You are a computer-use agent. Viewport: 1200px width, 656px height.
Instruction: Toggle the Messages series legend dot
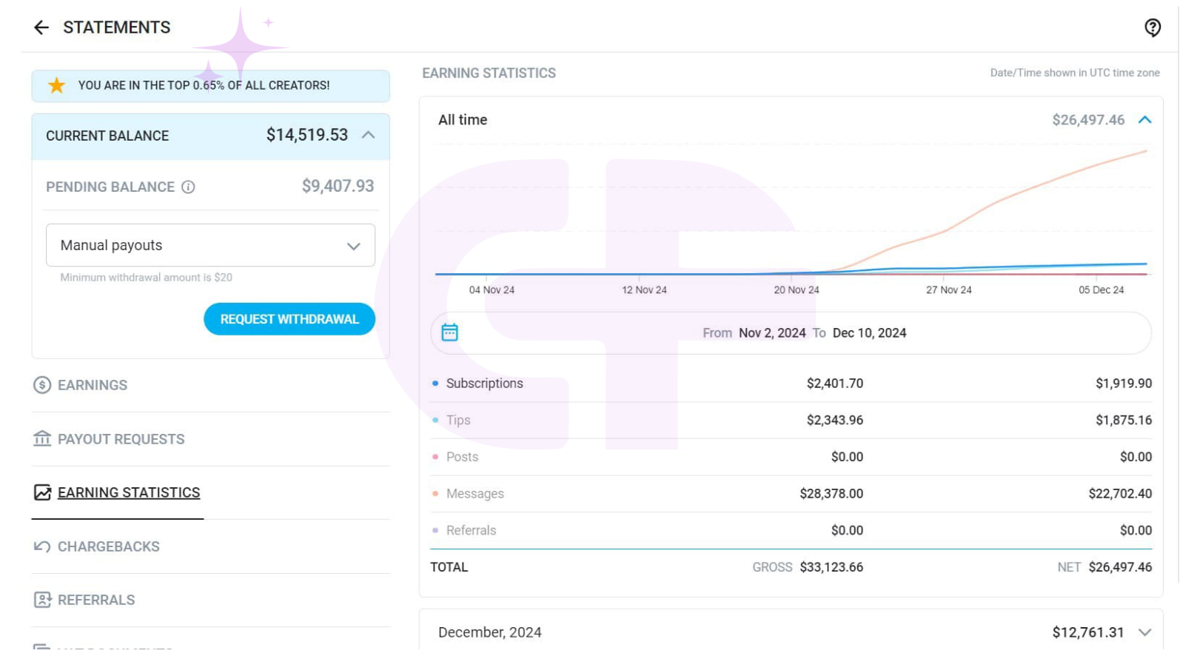435,493
